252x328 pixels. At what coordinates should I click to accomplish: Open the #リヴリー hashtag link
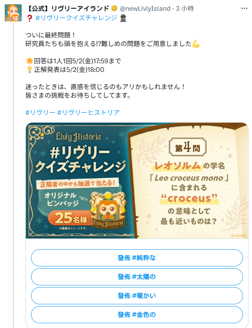pyautogui.click(x=40, y=112)
